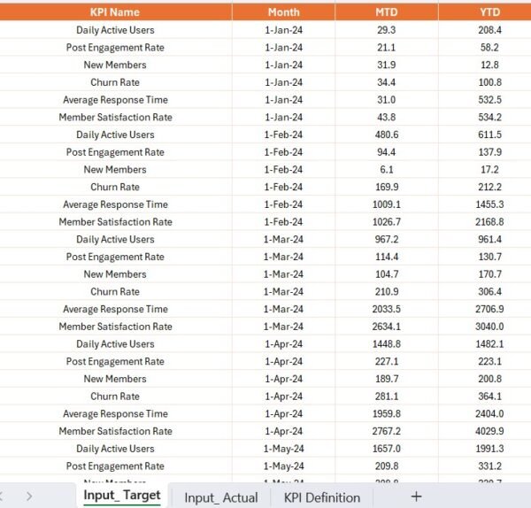Select MTD cell 1009.1
The width and height of the screenshot is (531, 508).
(387, 204)
